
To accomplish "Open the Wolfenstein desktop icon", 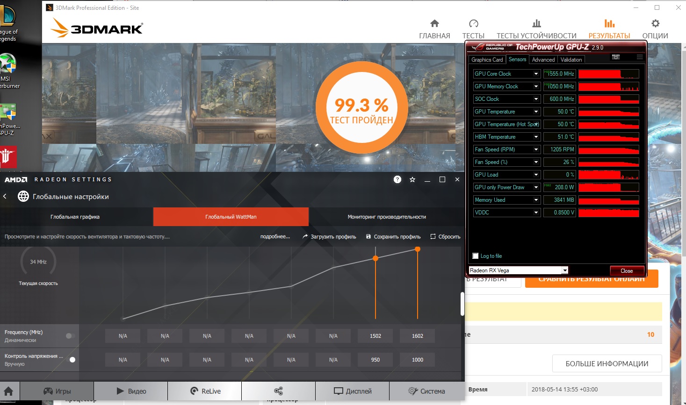I will (x=8, y=157).
